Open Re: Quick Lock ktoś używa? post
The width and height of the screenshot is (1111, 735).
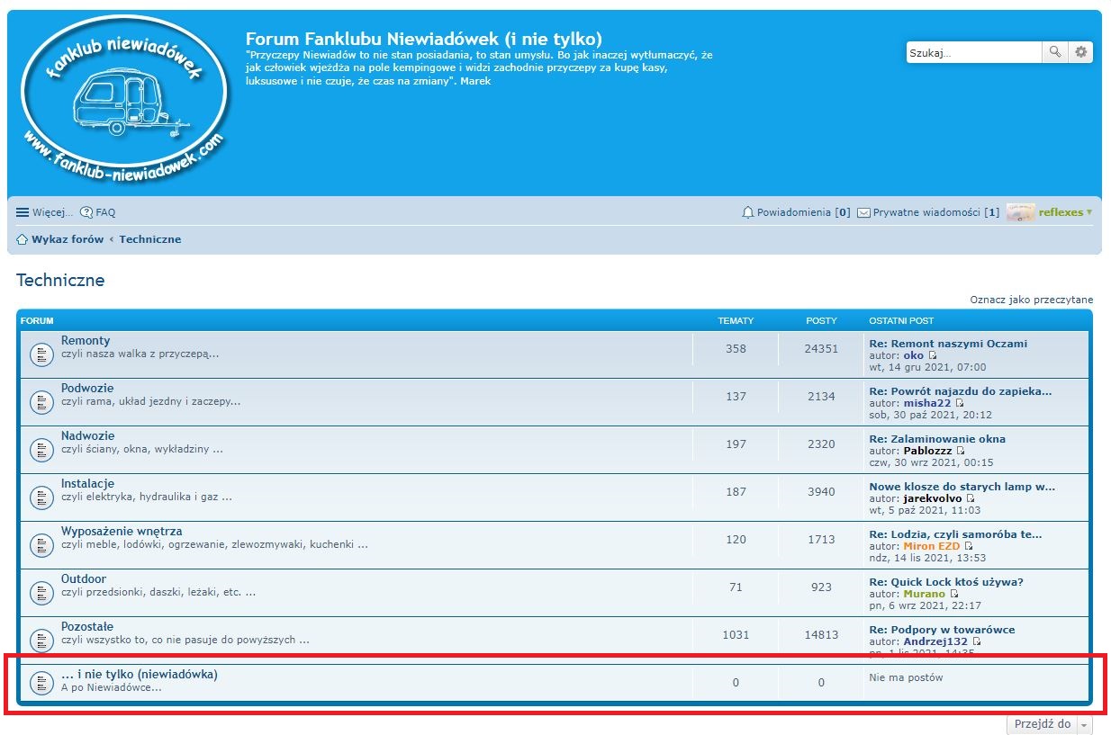[945, 582]
